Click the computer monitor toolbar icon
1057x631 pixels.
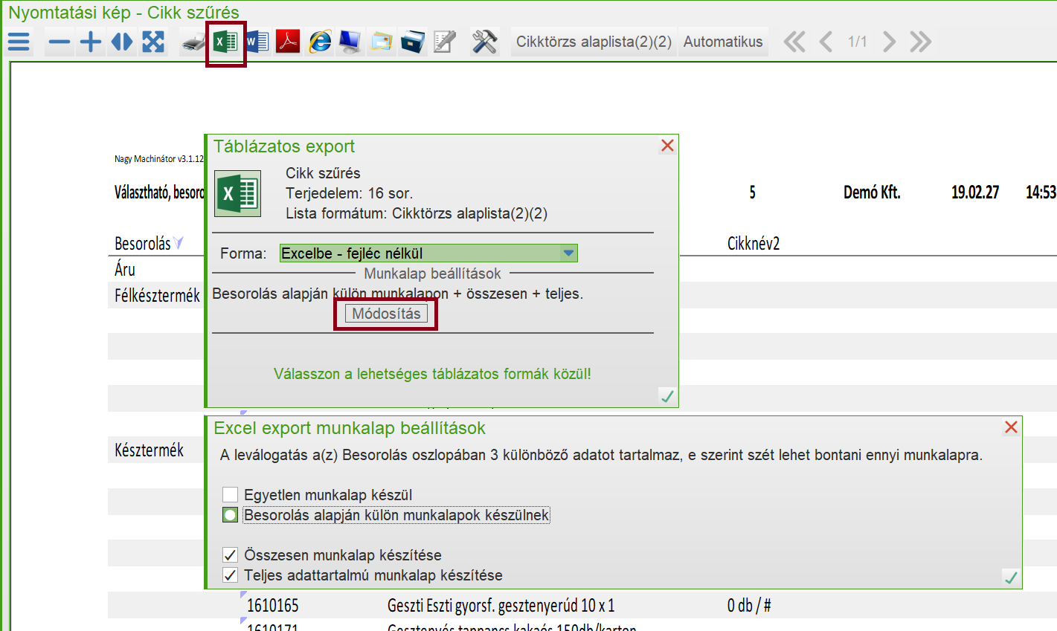click(350, 42)
